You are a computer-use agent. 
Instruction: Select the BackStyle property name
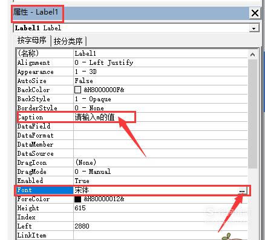click(34, 99)
